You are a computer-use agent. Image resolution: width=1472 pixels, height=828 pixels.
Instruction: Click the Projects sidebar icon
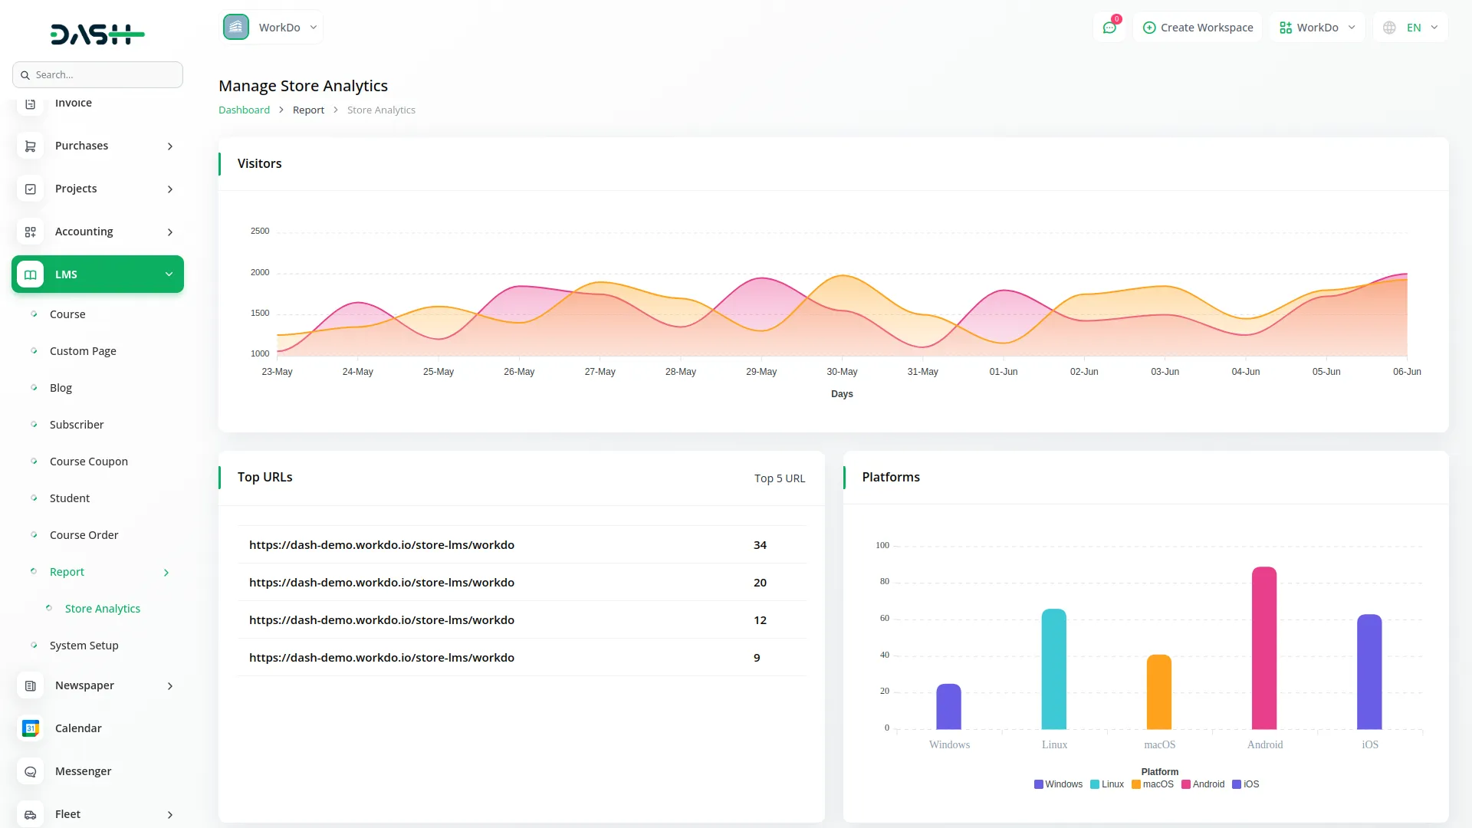tap(30, 189)
